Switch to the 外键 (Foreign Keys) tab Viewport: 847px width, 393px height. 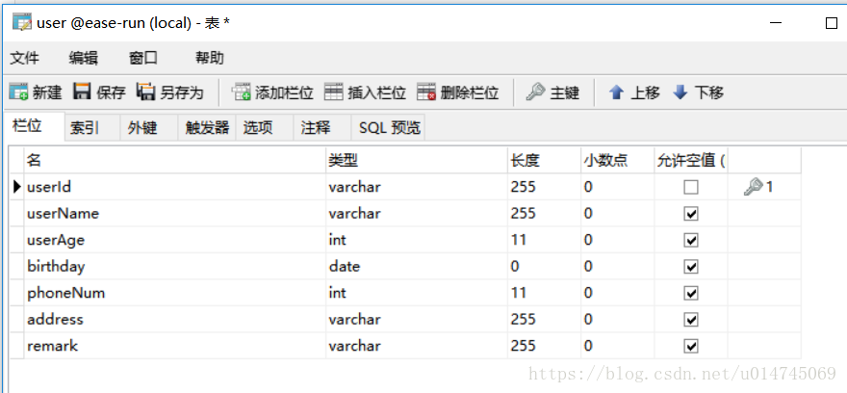149,128
